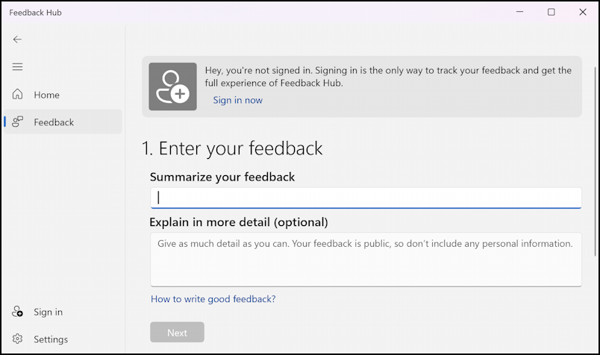Select Feedback in sidebar
The width and height of the screenshot is (600, 355).
click(63, 122)
